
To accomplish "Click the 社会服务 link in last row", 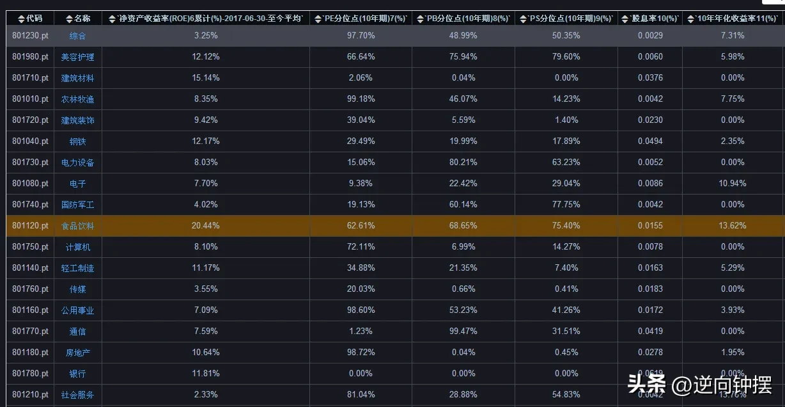I will [x=77, y=395].
